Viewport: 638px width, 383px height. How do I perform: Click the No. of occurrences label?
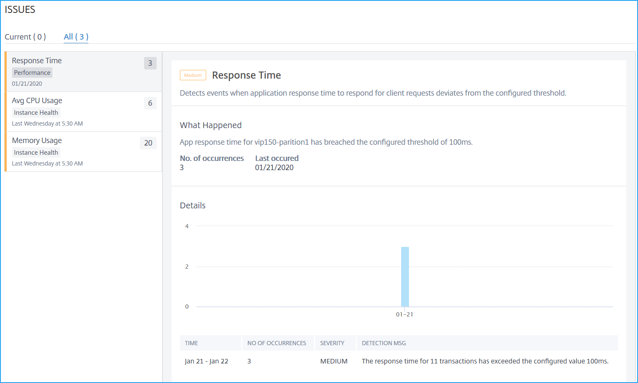click(212, 158)
